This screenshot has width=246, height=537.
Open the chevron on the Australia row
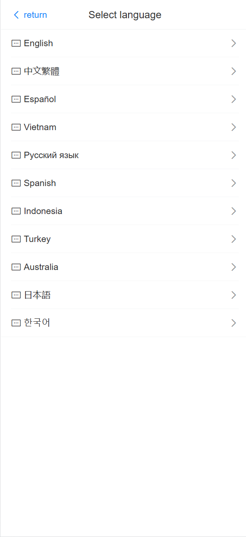tap(234, 267)
